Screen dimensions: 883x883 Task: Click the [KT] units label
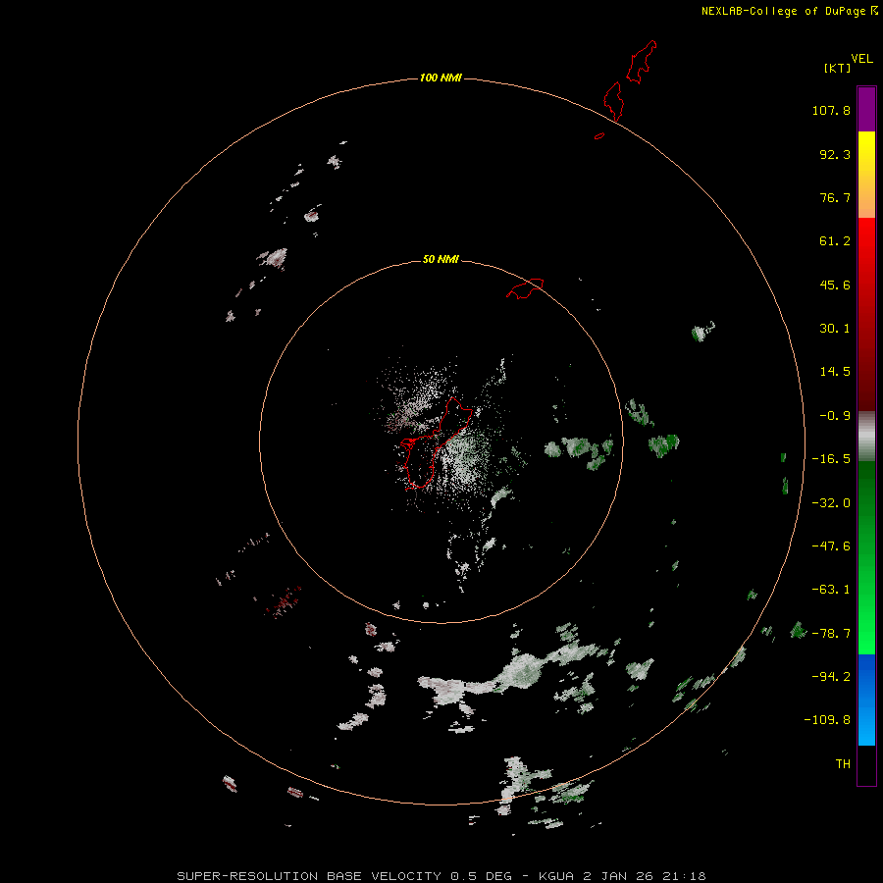(838, 68)
